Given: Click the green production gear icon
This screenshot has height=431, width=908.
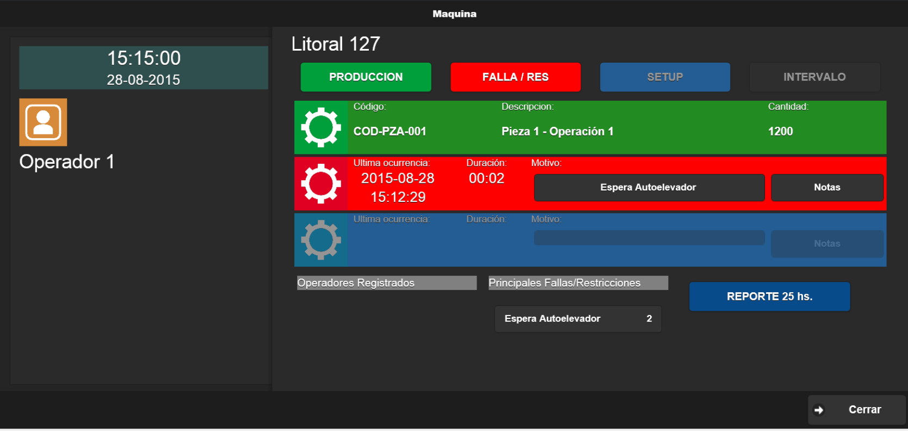Looking at the screenshot, I should click(321, 127).
